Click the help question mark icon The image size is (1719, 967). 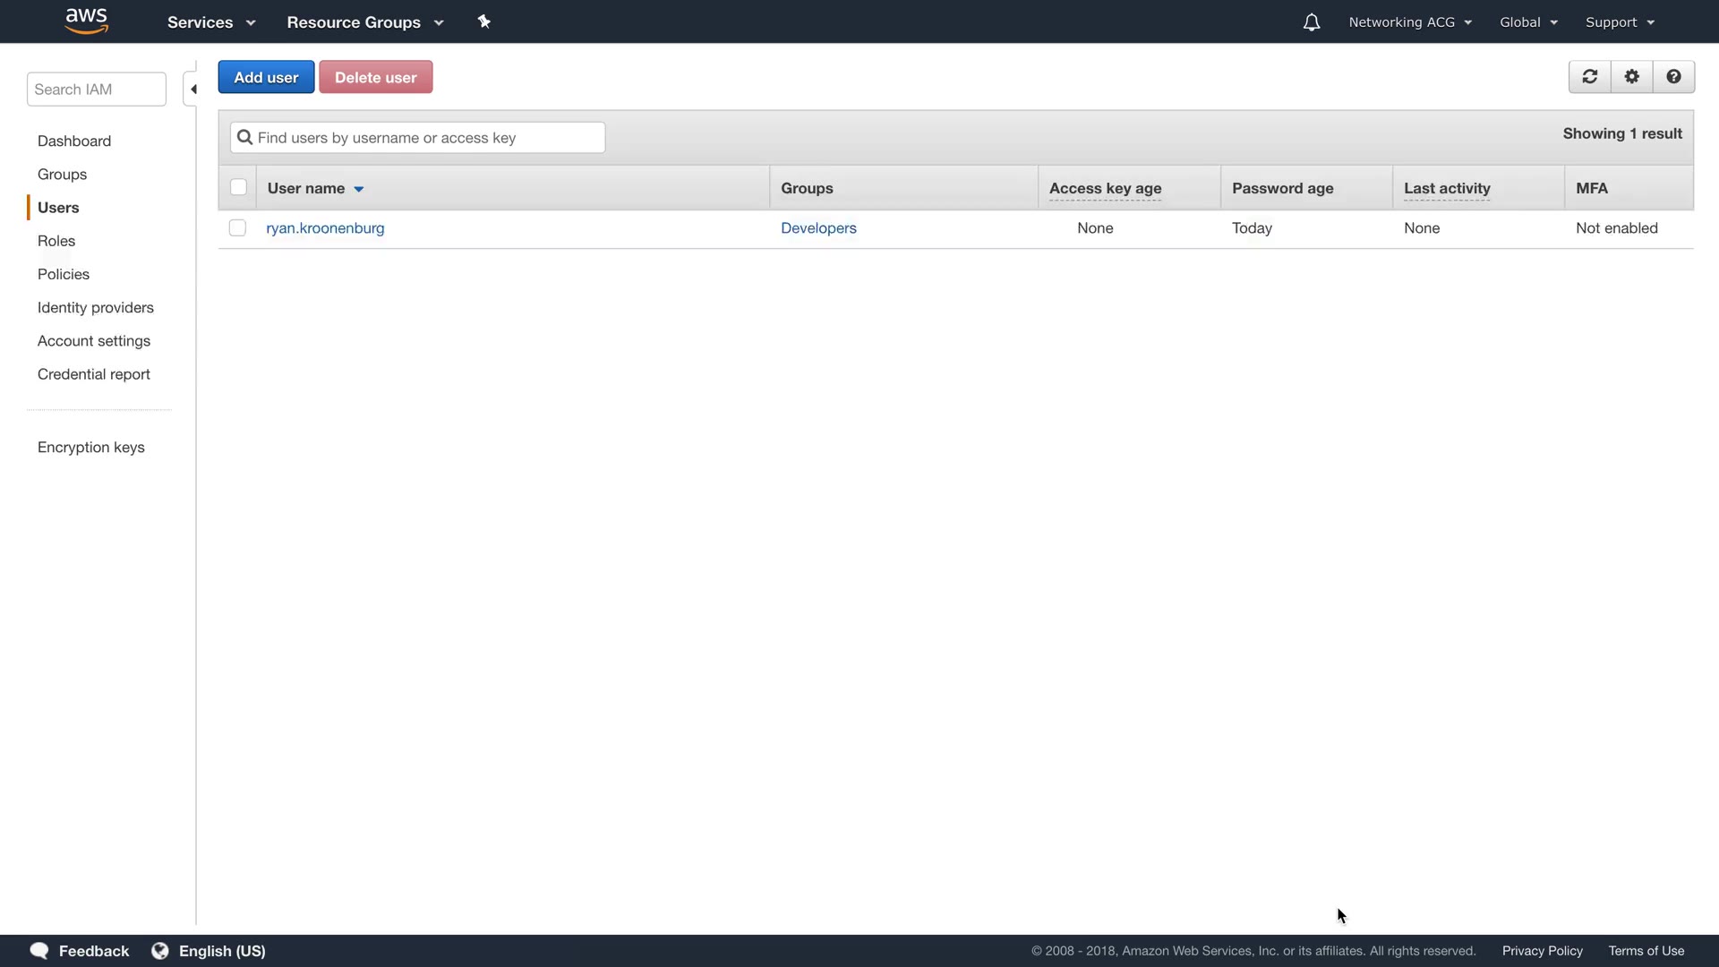pyautogui.click(x=1672, y=77)
